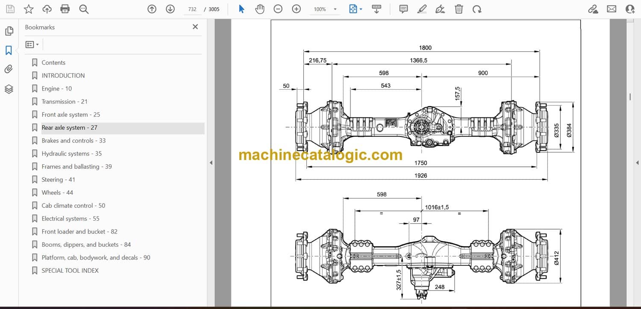
Task: Open Front loader and bucket - 82 bookmark
Action: 79,231
